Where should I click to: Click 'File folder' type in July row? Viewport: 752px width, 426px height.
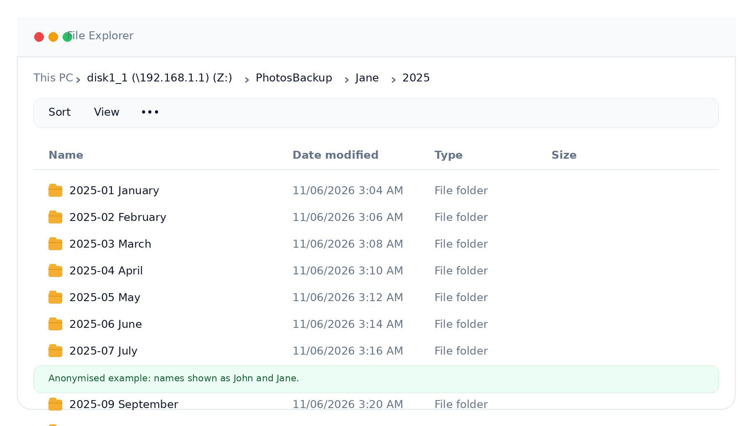(461, 351)
